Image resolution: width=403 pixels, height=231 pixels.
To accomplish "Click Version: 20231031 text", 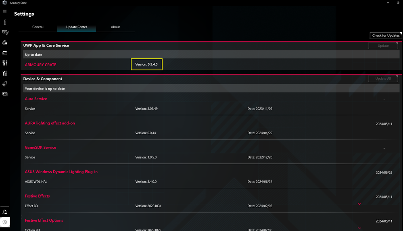I will coord(148,206).
